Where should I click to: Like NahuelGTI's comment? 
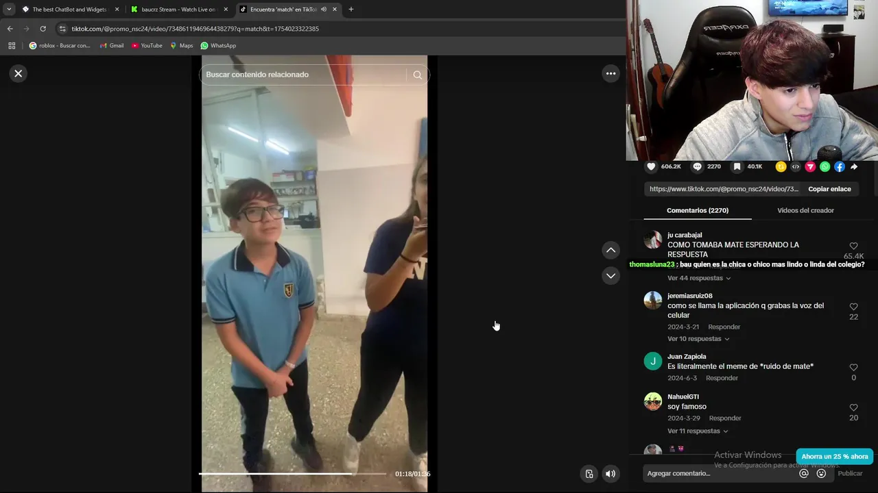(x=853, y=407)
